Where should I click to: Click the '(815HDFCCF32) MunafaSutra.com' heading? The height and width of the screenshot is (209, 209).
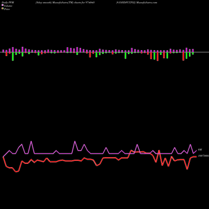coord(137,3)
